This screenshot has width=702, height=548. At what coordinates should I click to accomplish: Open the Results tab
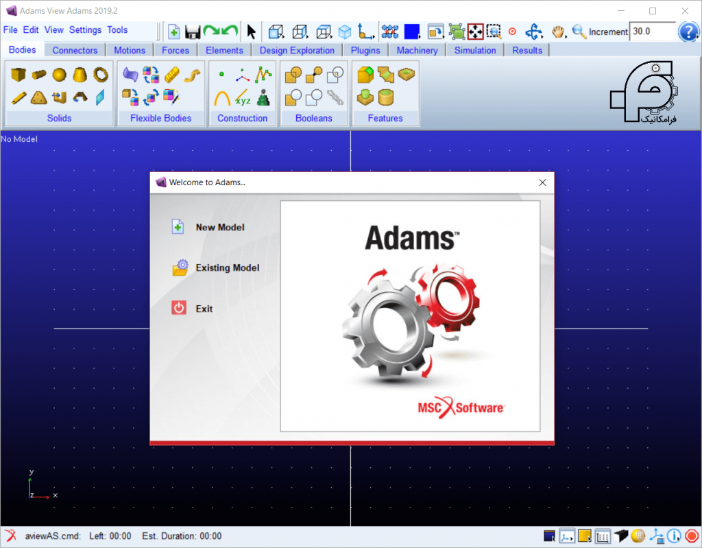pyautogui.click(x=527, y=50)
